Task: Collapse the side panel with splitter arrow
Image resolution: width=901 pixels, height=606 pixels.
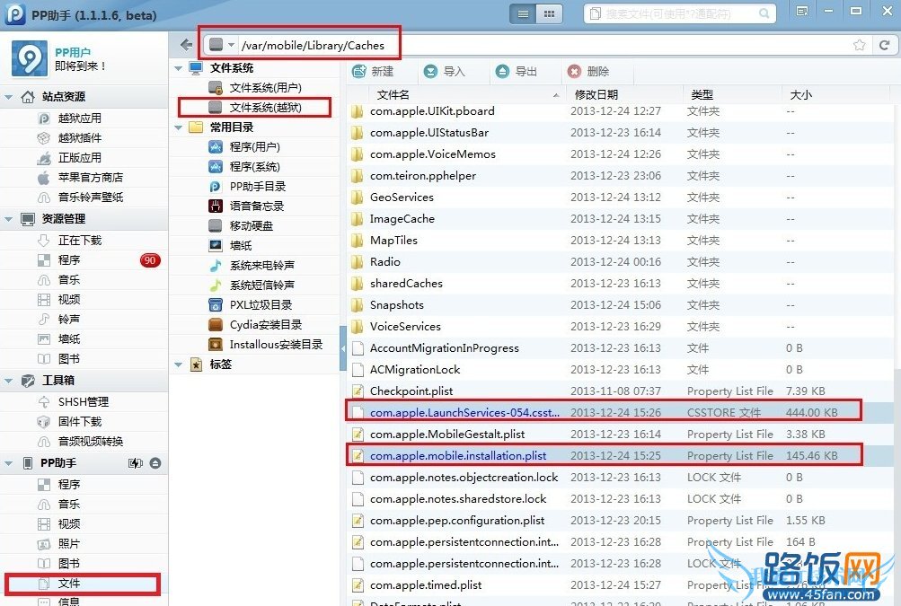Action: tap(343, 348)
